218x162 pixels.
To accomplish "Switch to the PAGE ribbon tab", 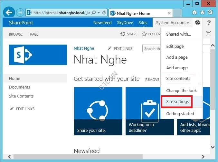I will tap(34, 34).
